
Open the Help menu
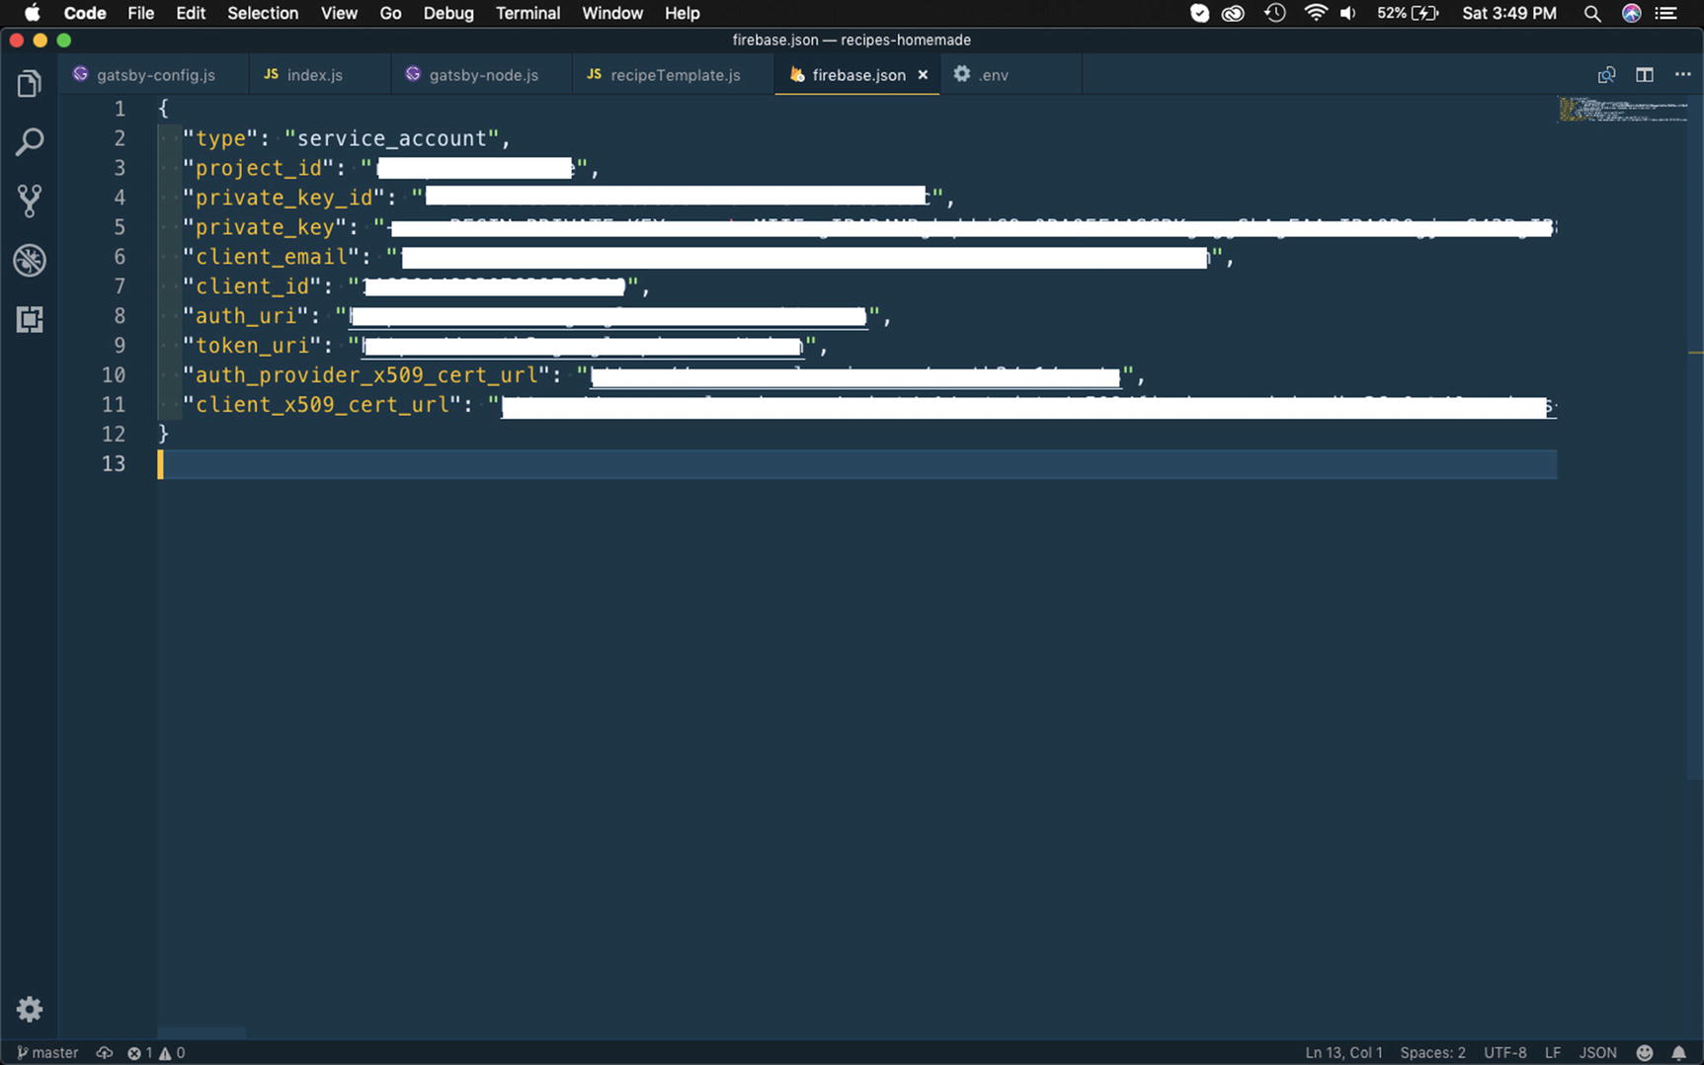click(x=683, y=13)
